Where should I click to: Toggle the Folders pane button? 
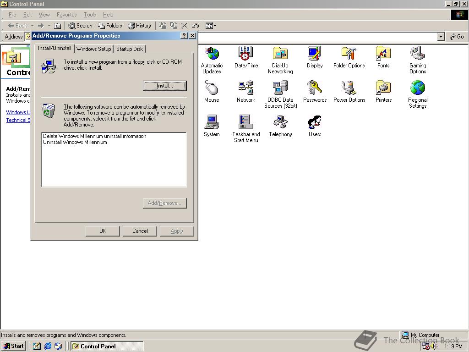pos(110,26)
